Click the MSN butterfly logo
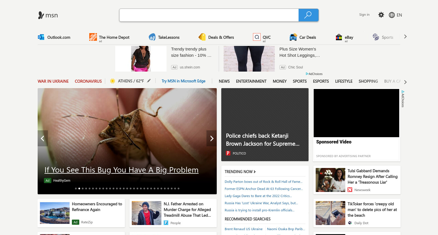Viewport: 438px width, 235px height. point(41,15)
